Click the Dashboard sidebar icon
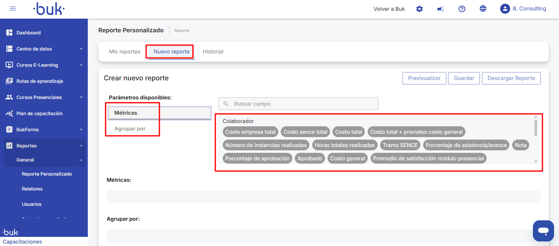The height and width of the screenshot is (246, 559). pos(9,33)
